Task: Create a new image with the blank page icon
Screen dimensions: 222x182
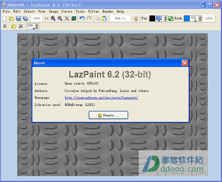Action: pos(4,18)
